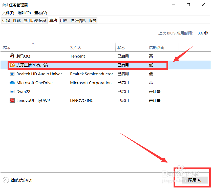
Task: Click the Realtek HD Audio icon
Action: (12, 74)
